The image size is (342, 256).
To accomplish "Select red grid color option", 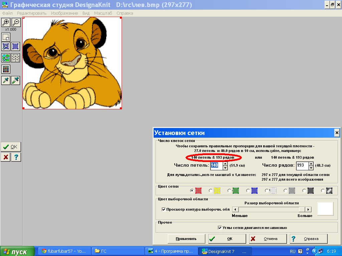I will [192, 191].
